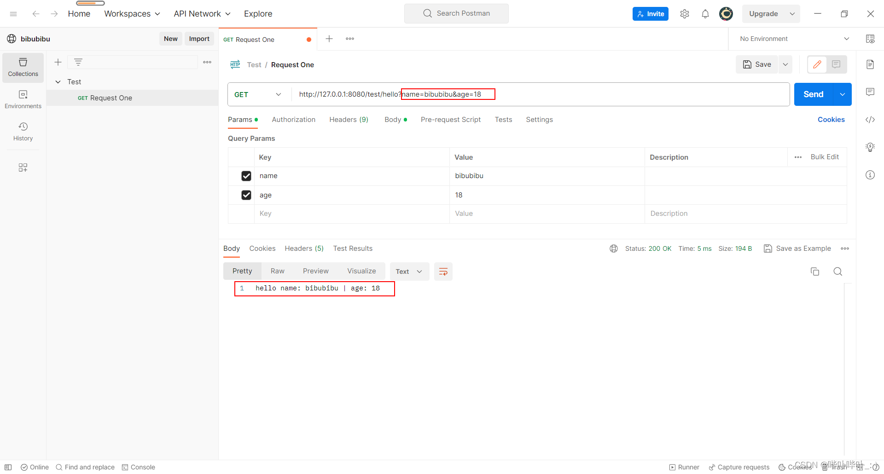Open the Environments sidebar panel
This screenshot has height=474, width=884.
23,99
